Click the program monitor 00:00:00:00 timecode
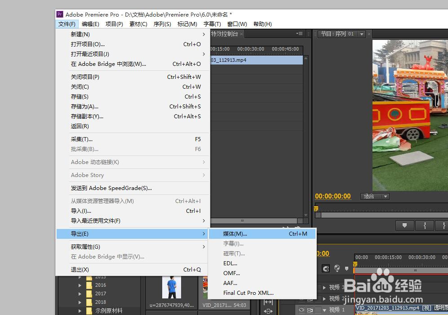This screenshot has width=448, height=315. (333, 196)
